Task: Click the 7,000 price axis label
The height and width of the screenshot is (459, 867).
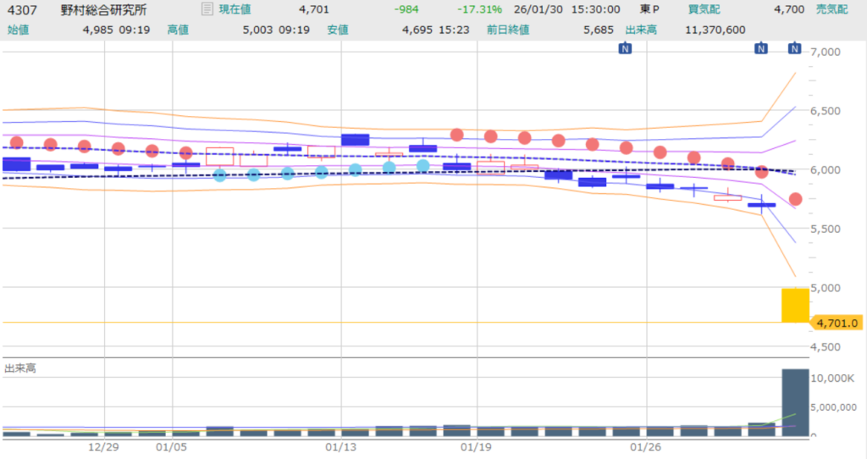Action: click(825, 53)
